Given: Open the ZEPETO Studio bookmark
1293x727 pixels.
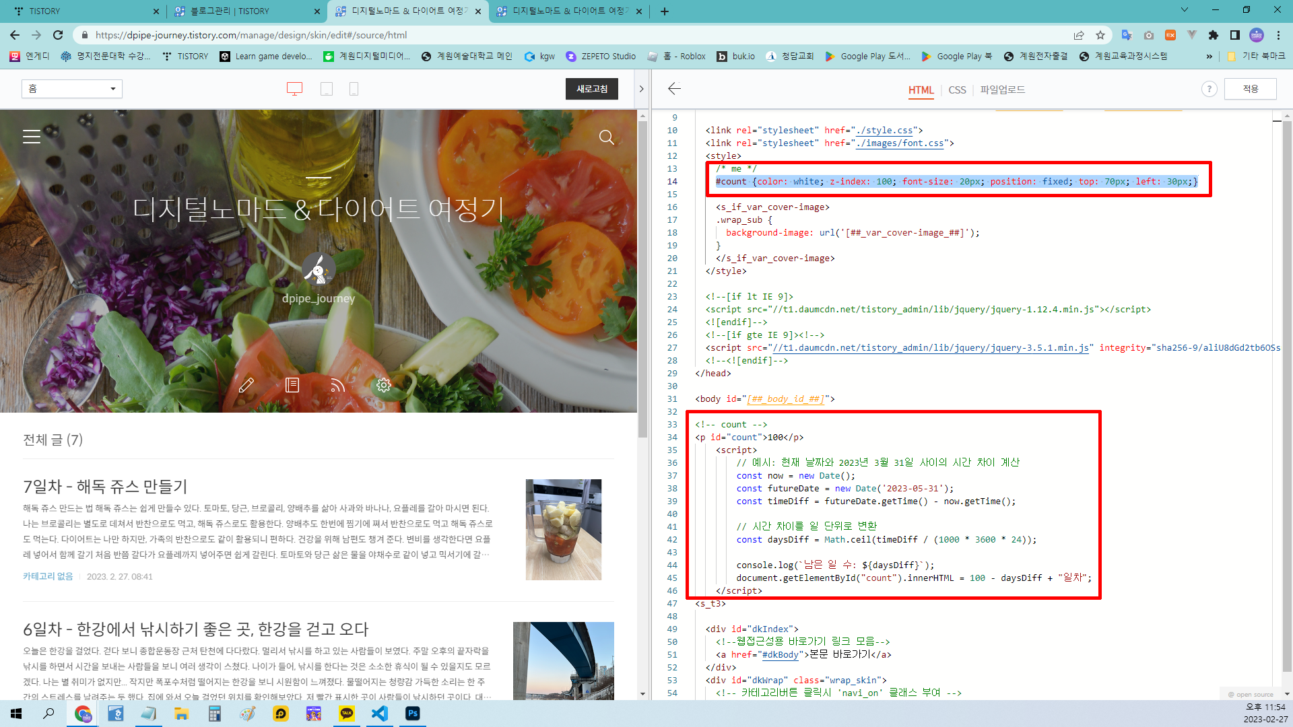Looking at the screenshot, I should click(601, 57).
